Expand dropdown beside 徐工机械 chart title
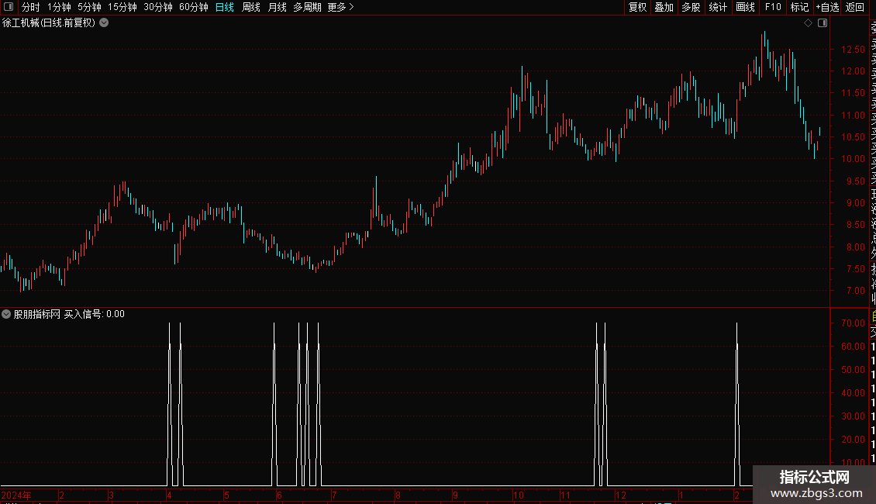 pos(104,23)
